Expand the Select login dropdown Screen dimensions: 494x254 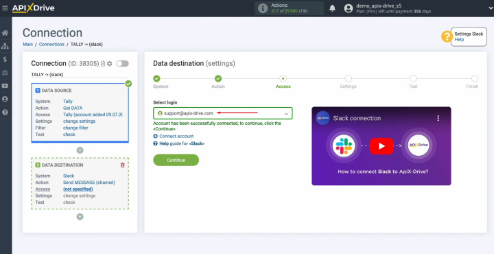223,113
